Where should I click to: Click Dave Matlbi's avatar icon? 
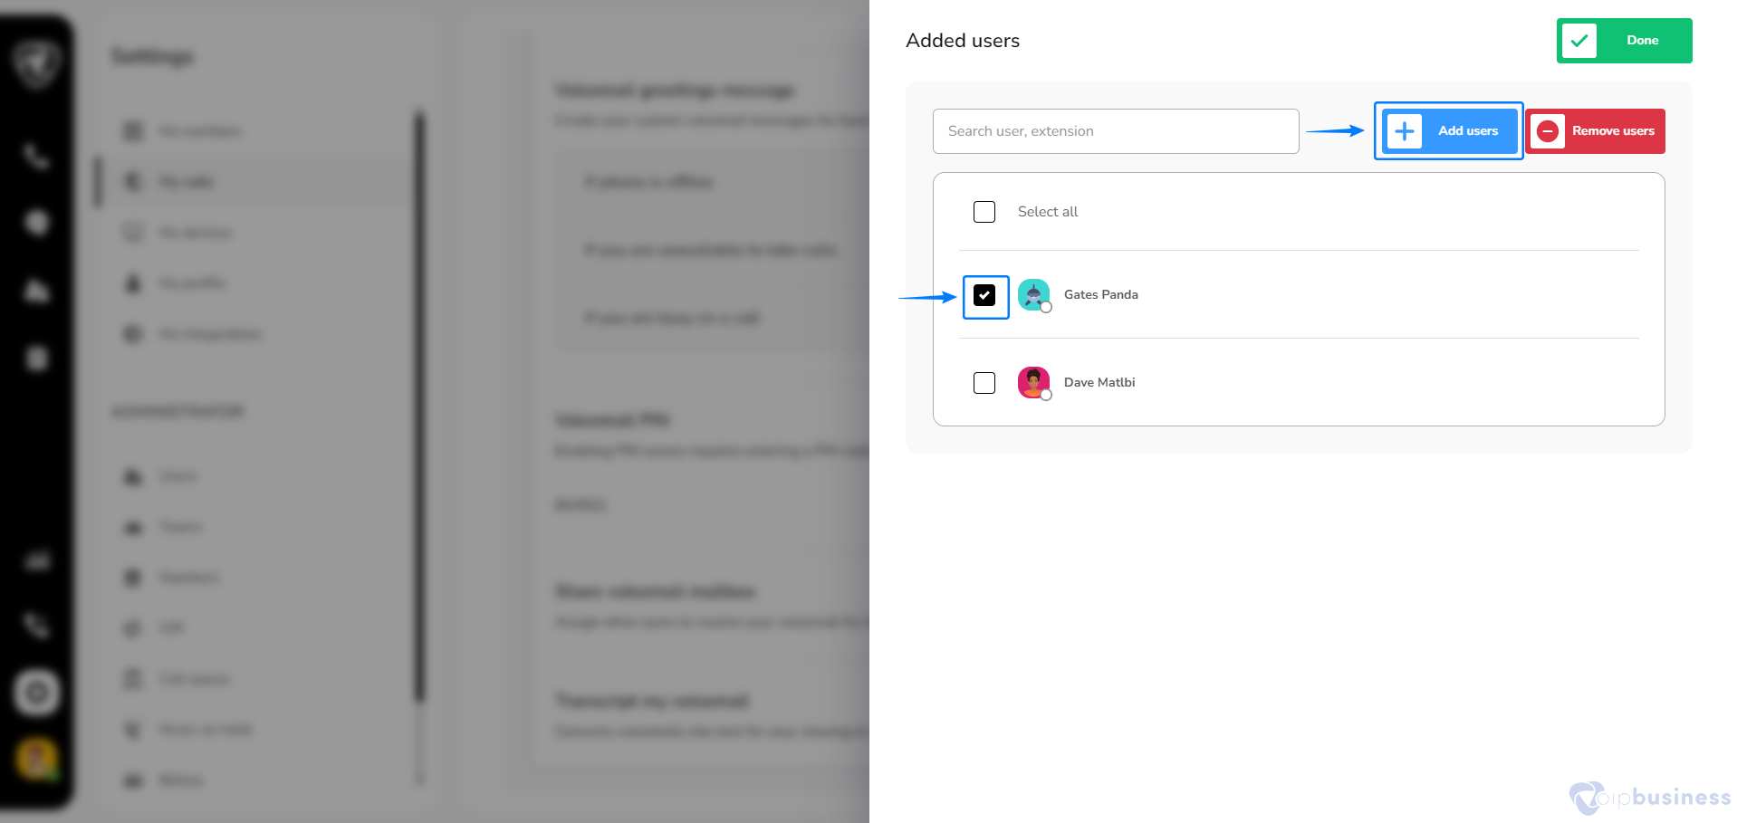[x=1034, y=383]
